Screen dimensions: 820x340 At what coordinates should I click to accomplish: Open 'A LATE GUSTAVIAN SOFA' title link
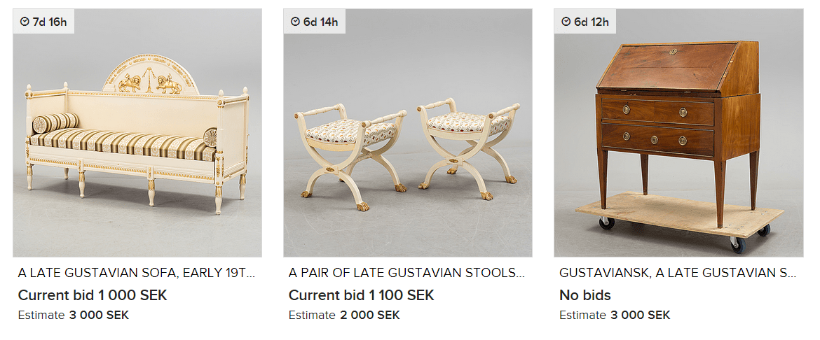pyautogui.click(x=137, y=273)
